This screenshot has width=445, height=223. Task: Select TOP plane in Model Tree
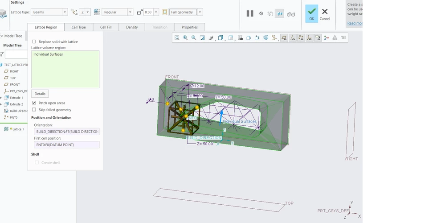tap(13, 78)
